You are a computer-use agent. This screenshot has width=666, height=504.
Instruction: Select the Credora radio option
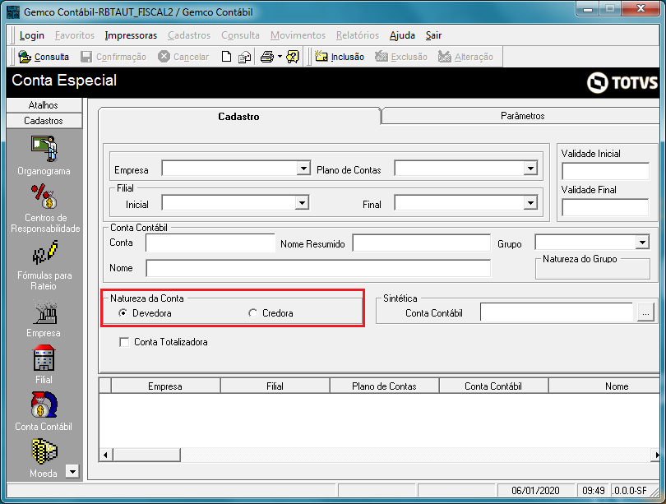click(252, 313)
